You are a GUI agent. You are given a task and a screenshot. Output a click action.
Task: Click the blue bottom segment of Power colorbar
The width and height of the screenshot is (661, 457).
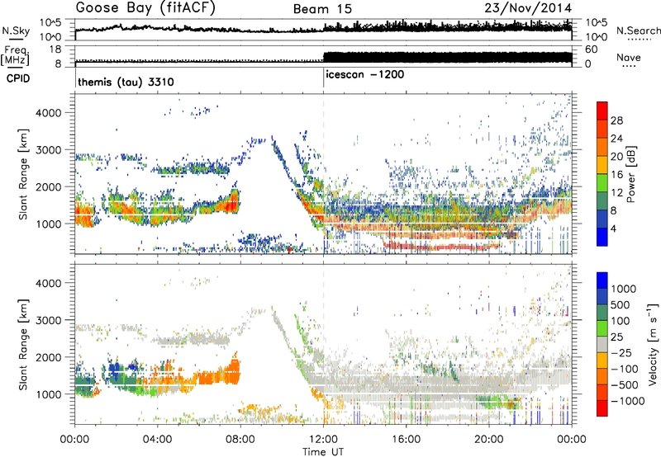click(x=602, y=237)
